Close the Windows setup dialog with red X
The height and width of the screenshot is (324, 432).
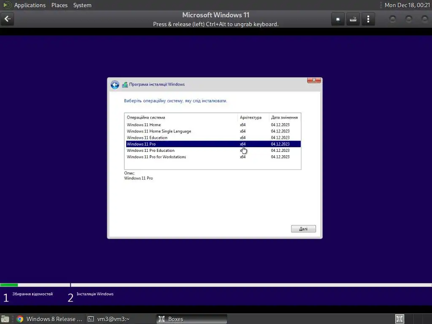[x=314, y=80]
